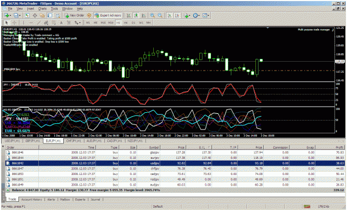Open the Account History tab
This screenshot has height=210, width=347.
pyautogui.click(x=32, y=199)
